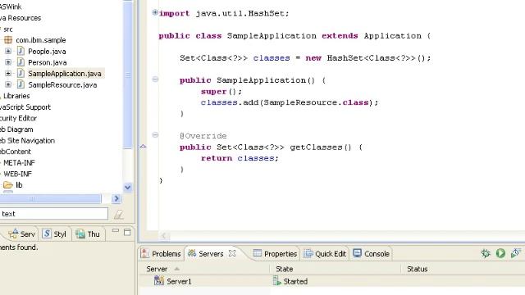Open the Thu tab in lower-left panel
The image size is (525, 295).
click(88, 234)
